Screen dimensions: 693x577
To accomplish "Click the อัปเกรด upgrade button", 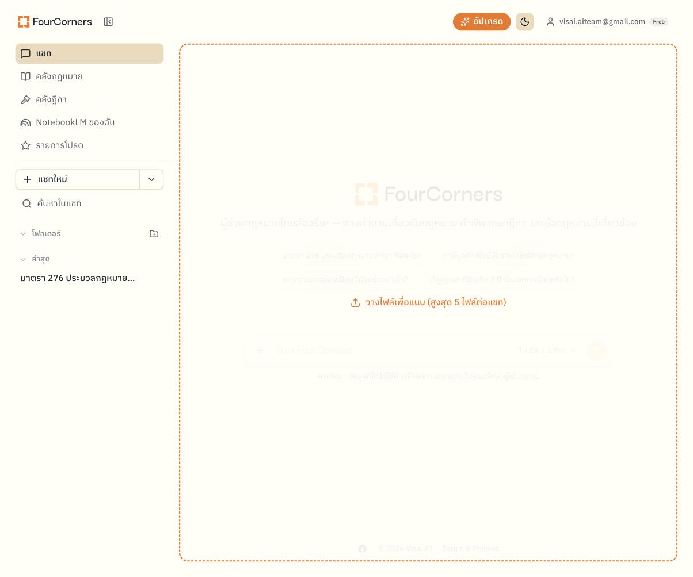I will pyautogui.click(x=482, y=22).
